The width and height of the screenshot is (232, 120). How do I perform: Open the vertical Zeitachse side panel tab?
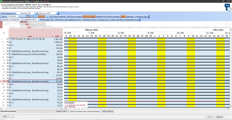click(1, 25)
